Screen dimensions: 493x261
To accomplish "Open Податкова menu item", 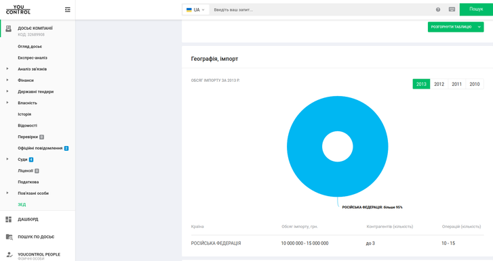I will click(x=28, y=182).
